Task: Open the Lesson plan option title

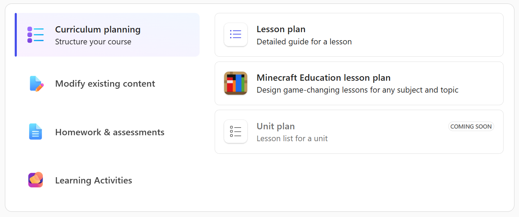Action: coord(281,29)
